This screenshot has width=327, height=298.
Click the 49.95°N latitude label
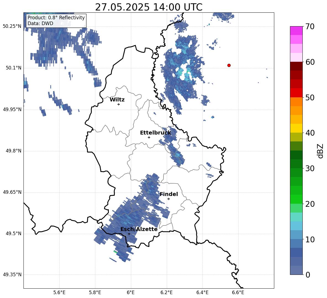click(x=12, y=109)
